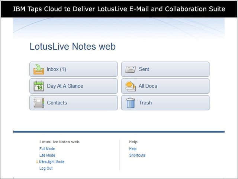The height and width of the screenshot is (179, 238).
Task: Click the bold Help footer heading
Action: pos(133,142)
